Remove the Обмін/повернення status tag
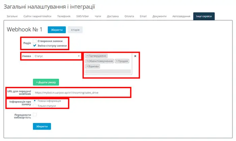Screen dimensions: 236x141 coord(87,61)
